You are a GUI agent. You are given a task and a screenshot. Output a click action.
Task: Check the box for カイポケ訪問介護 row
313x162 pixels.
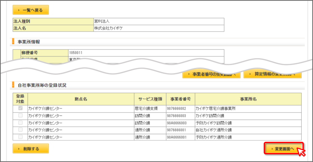(20, 115)
